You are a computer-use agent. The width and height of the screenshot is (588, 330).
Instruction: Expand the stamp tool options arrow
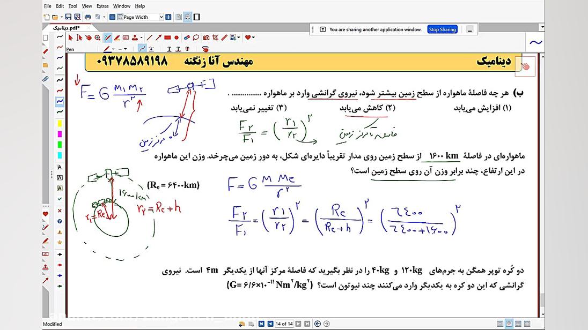pyautogui.click(x=141, y=37)
